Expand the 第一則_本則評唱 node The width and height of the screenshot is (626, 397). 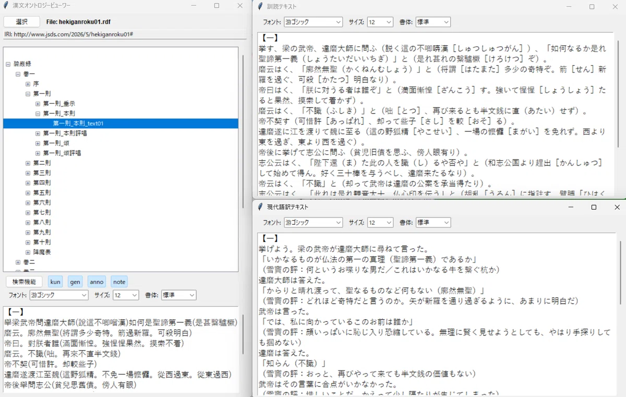pos(38,133)
